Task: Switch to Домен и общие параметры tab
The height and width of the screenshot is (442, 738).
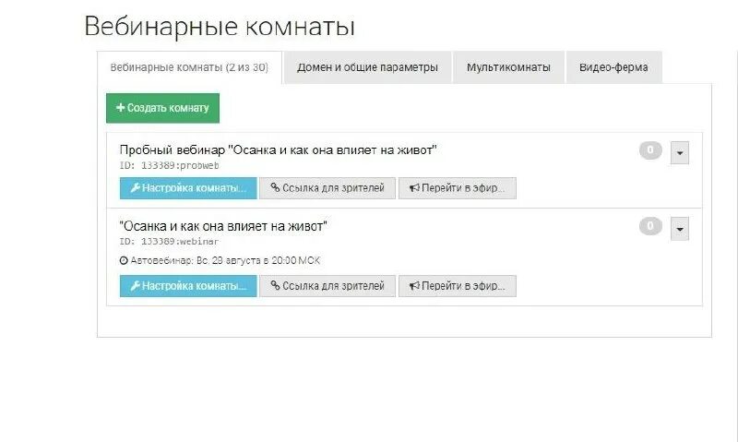Action: [367, 67]
